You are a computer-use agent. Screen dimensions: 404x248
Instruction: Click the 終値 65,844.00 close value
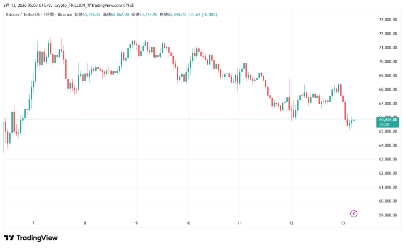pos(175,15)
